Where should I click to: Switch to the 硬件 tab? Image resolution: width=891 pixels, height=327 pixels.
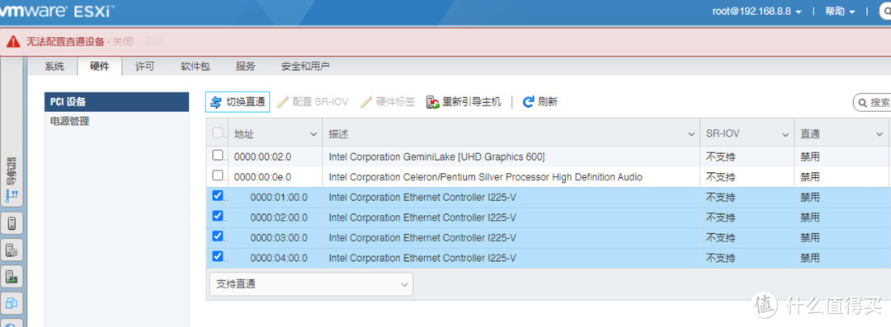coord(100,67)
